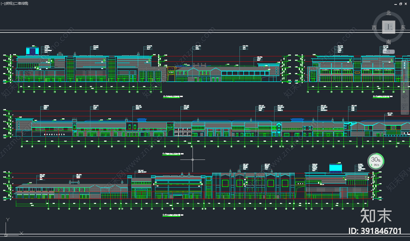
Task: Click 南 (south) on the ViewCube compass
Action: [389, 42]
